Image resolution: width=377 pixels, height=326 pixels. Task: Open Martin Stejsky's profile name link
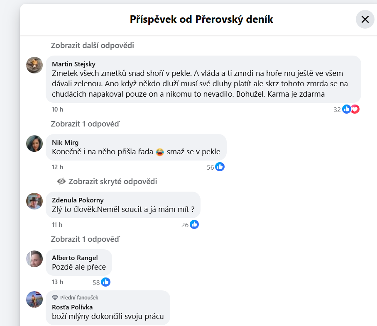[73, 64]
